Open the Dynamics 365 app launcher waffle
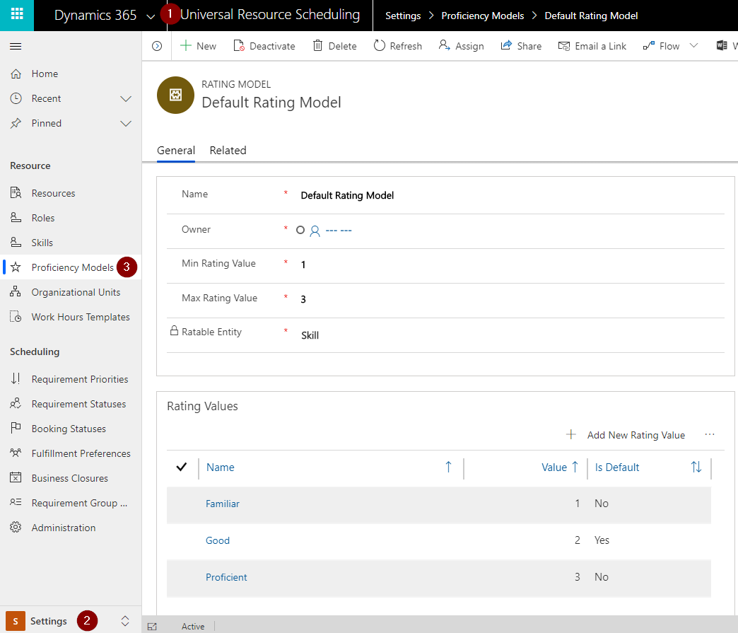The image size is (738, 633). click(16, 15)
